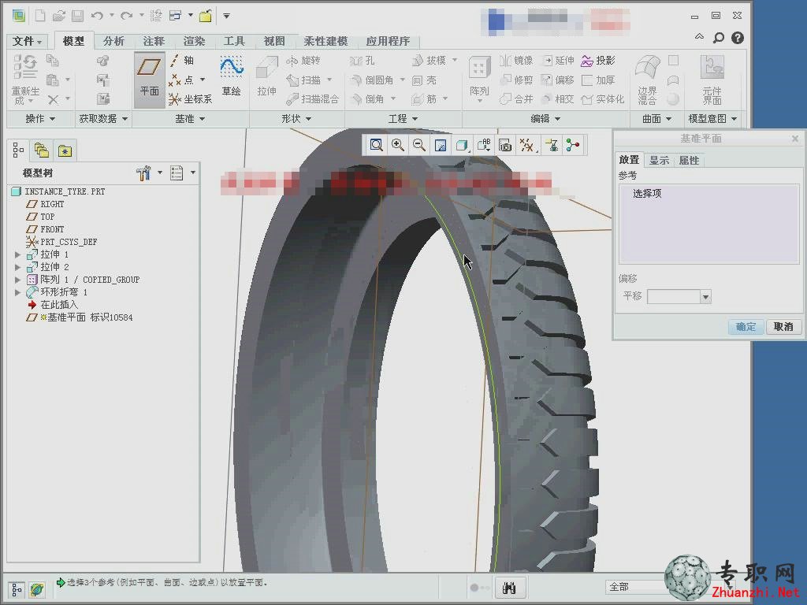Expand the 拉伸 1 tree node

tap(18, 254)
